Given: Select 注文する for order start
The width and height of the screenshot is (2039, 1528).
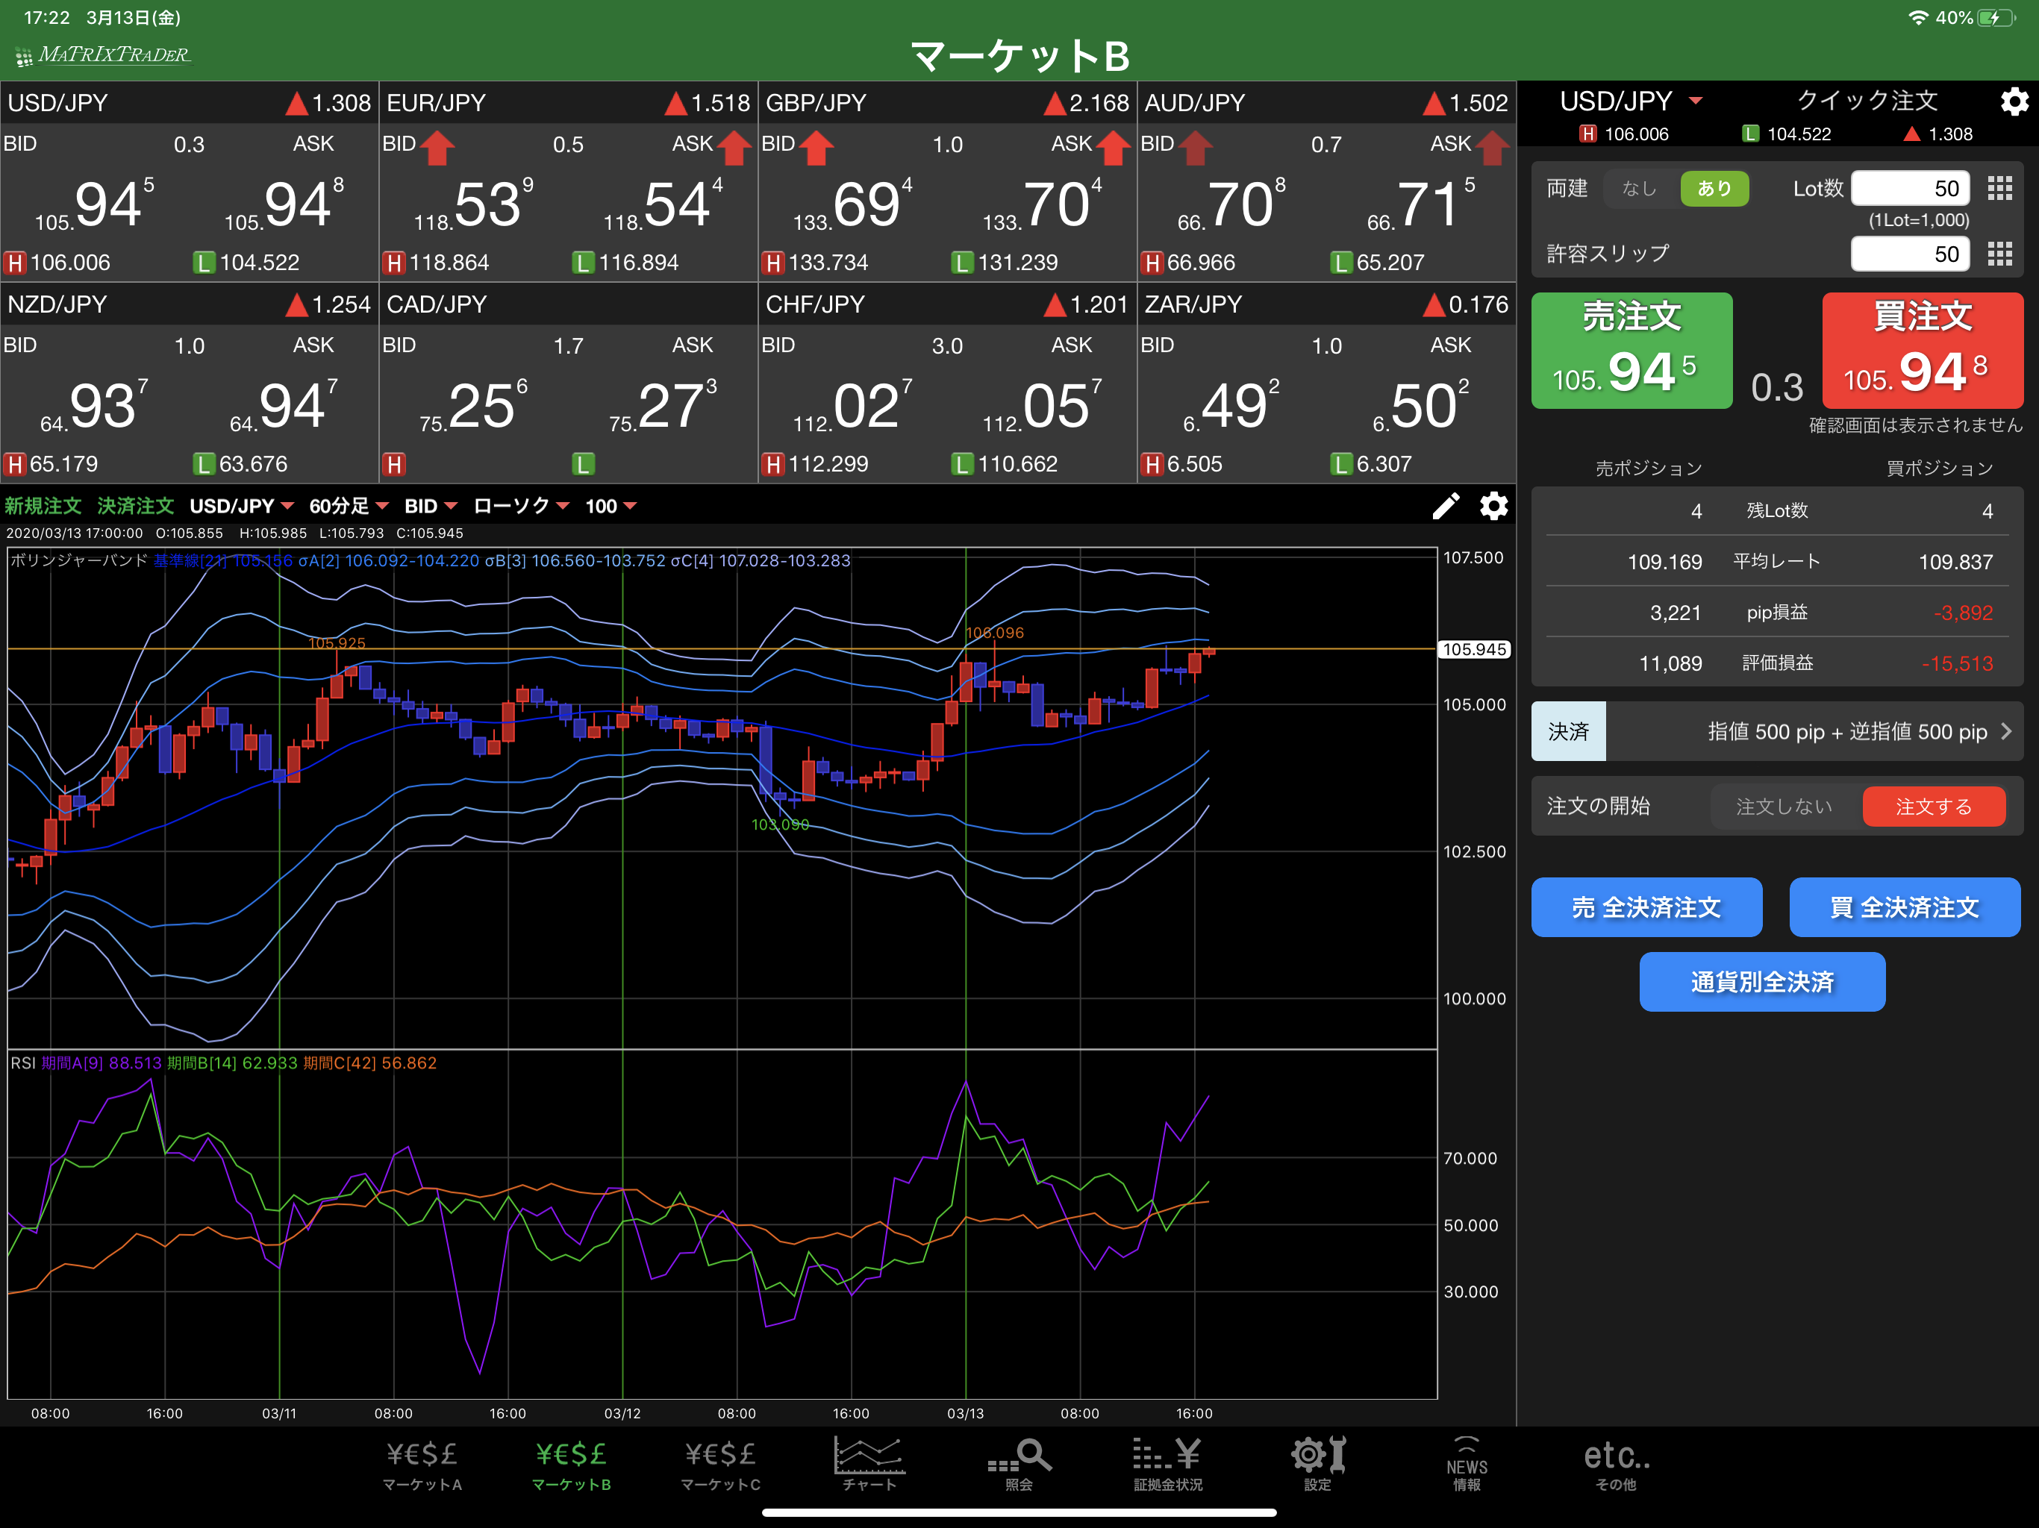Looking at the screenshot, I should point(1933,807).
